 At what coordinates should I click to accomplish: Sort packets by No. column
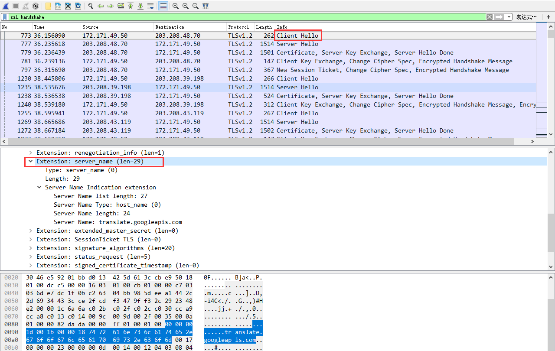[x=16, y=27]
